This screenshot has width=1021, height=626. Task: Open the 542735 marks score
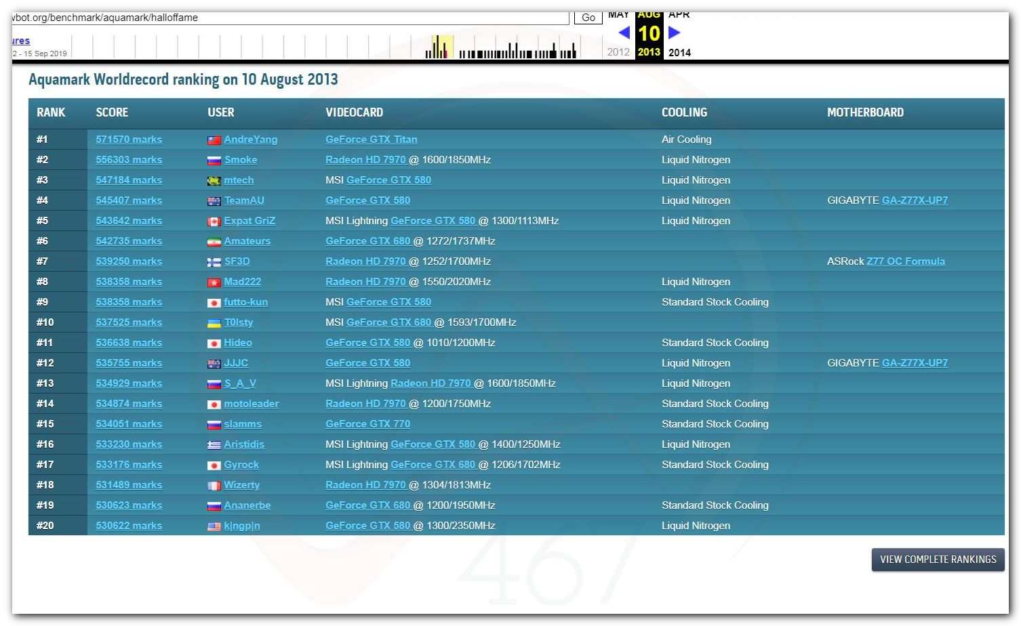pos(129,241)
